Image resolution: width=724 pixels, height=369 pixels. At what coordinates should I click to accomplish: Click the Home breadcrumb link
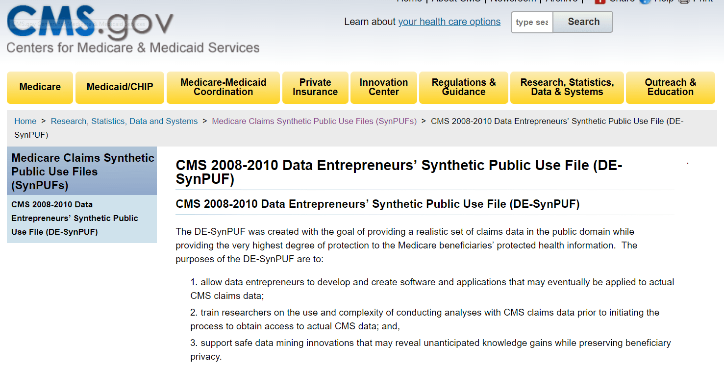[x=25, y=121]
